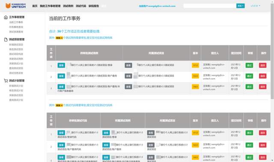This screenshot has height=162, width=274.
Task: Click the yellow V1.0 version badge in first table
Action: pyautogui.click(x=195, y=65)
